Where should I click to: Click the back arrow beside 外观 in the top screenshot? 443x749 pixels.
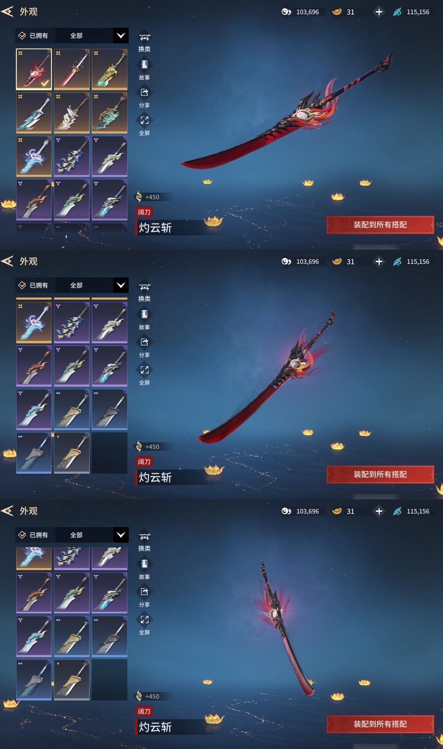(7, 12)
